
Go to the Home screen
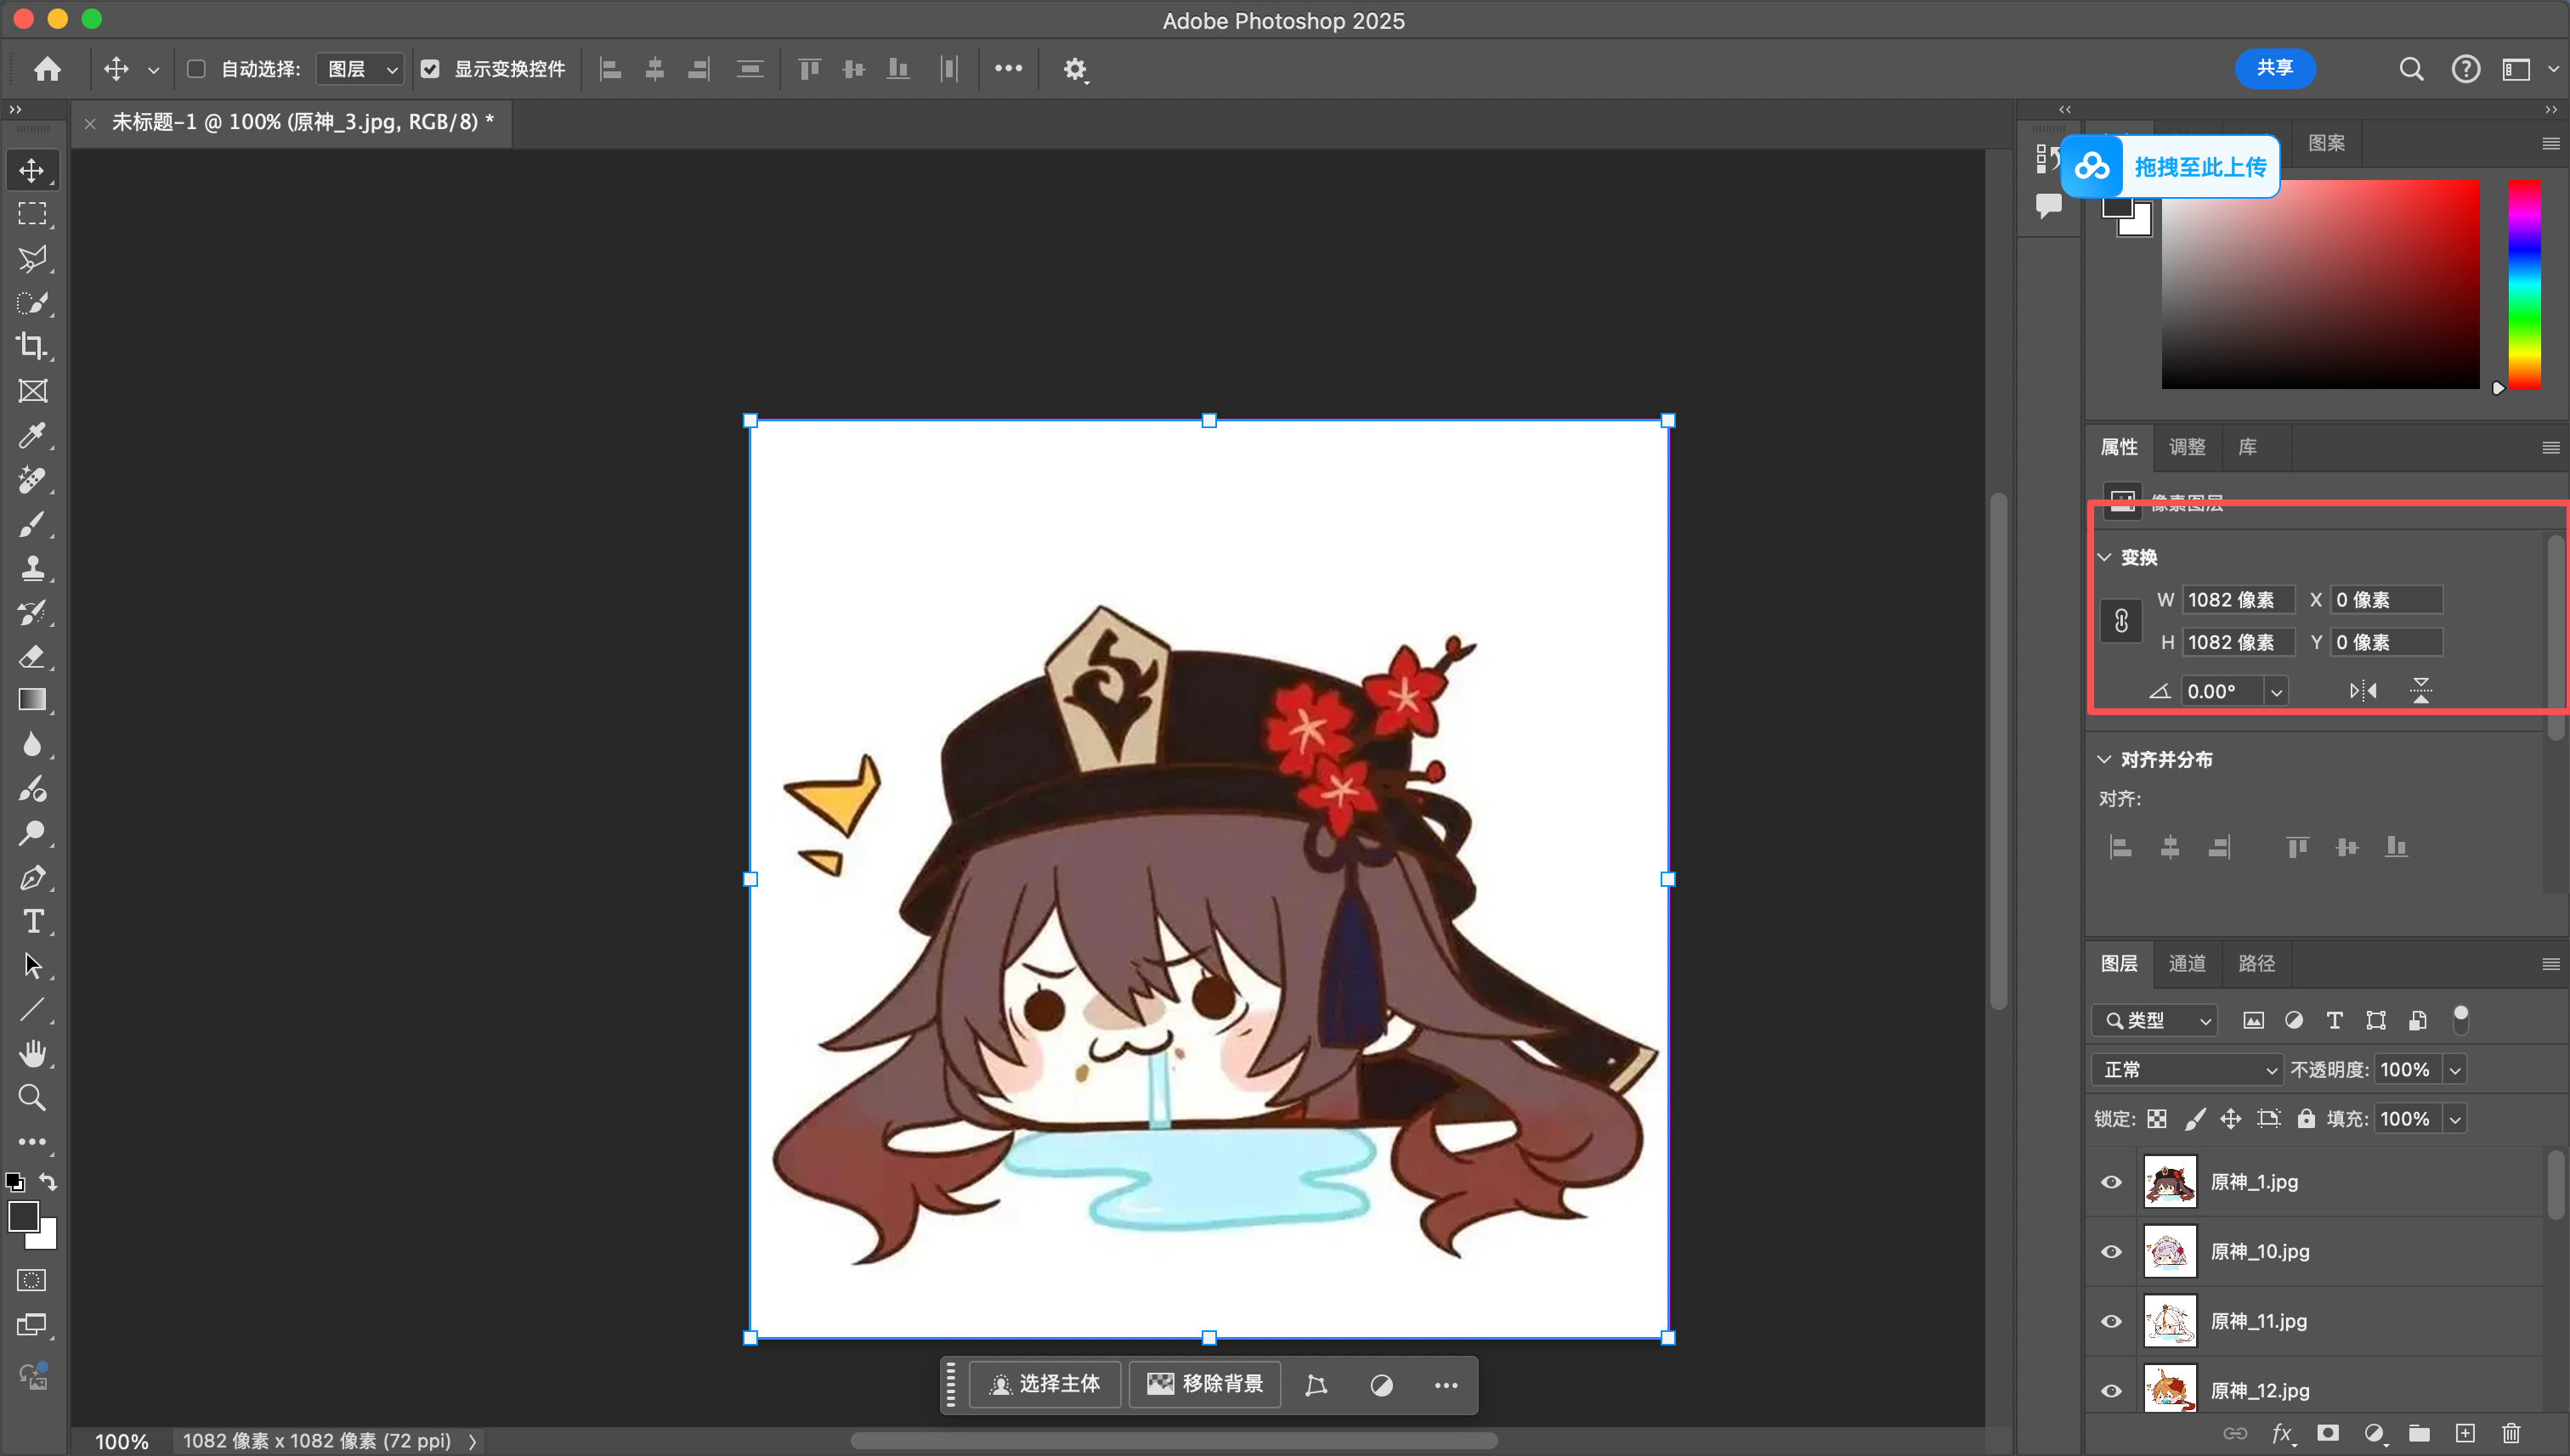click(x=47, y=69)
